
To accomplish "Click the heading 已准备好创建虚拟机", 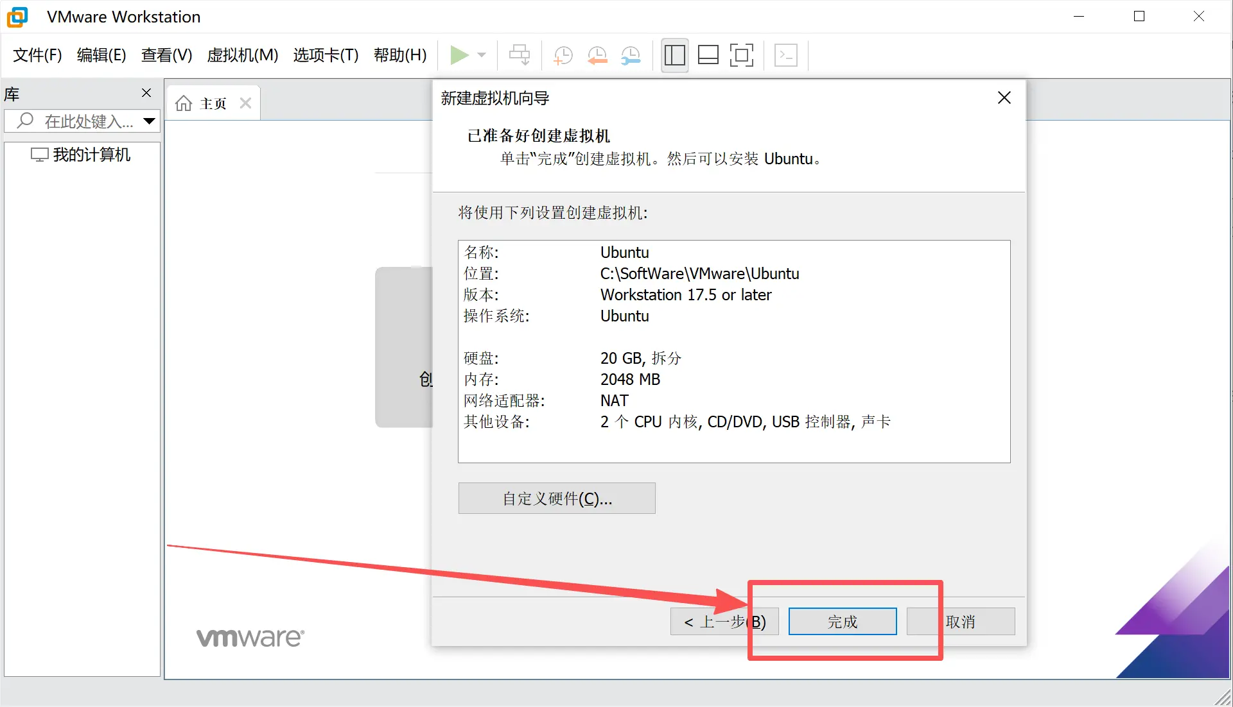I will [x=539, y=136].
